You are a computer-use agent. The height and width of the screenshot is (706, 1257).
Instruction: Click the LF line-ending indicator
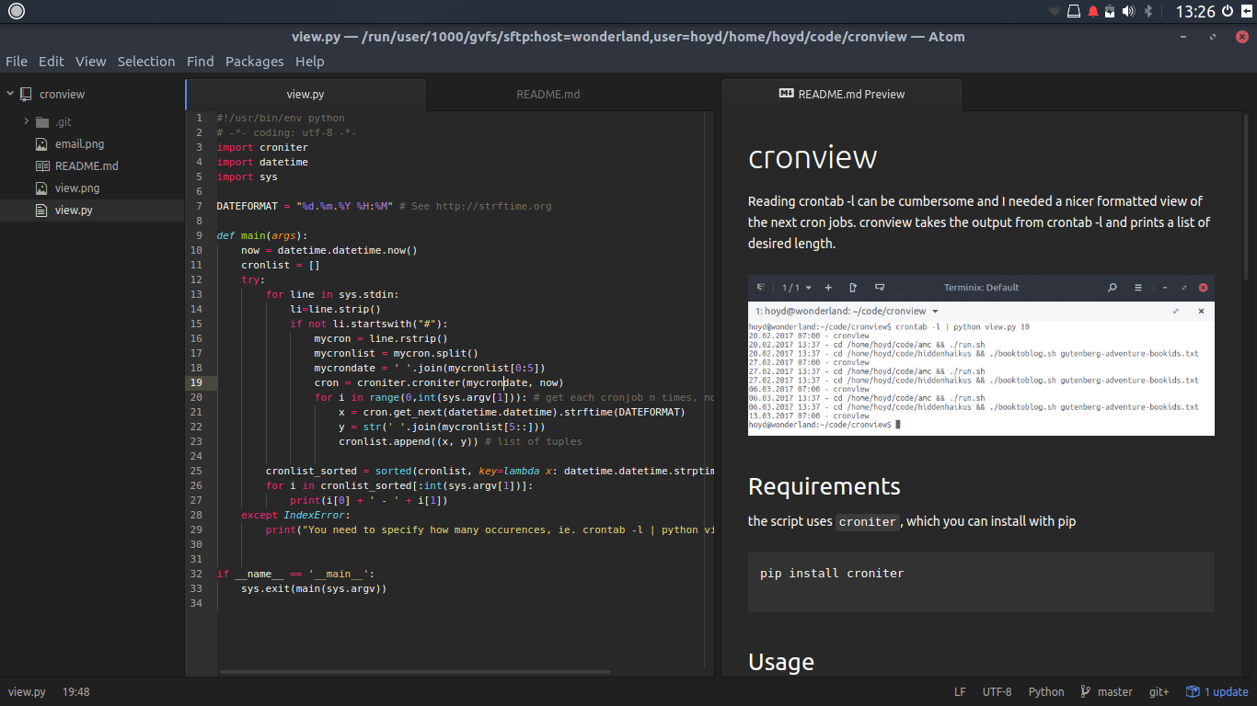tap(960, 691)
